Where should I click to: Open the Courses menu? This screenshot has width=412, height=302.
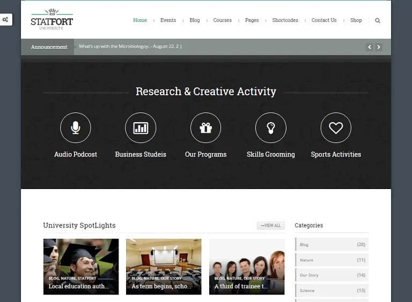(x=222, y=20)
